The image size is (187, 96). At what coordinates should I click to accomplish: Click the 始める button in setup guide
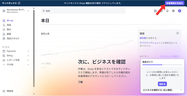click(x=162, y=84)
